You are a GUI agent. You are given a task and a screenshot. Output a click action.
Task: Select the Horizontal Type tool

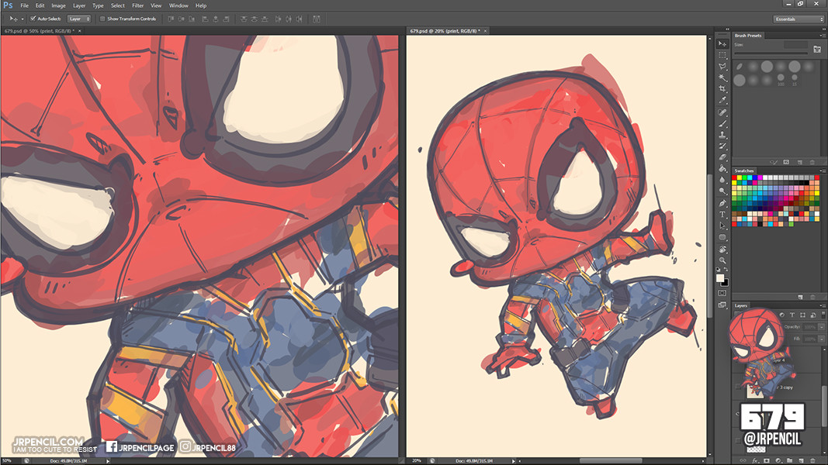pyautogui.click(x=722, y=215)
